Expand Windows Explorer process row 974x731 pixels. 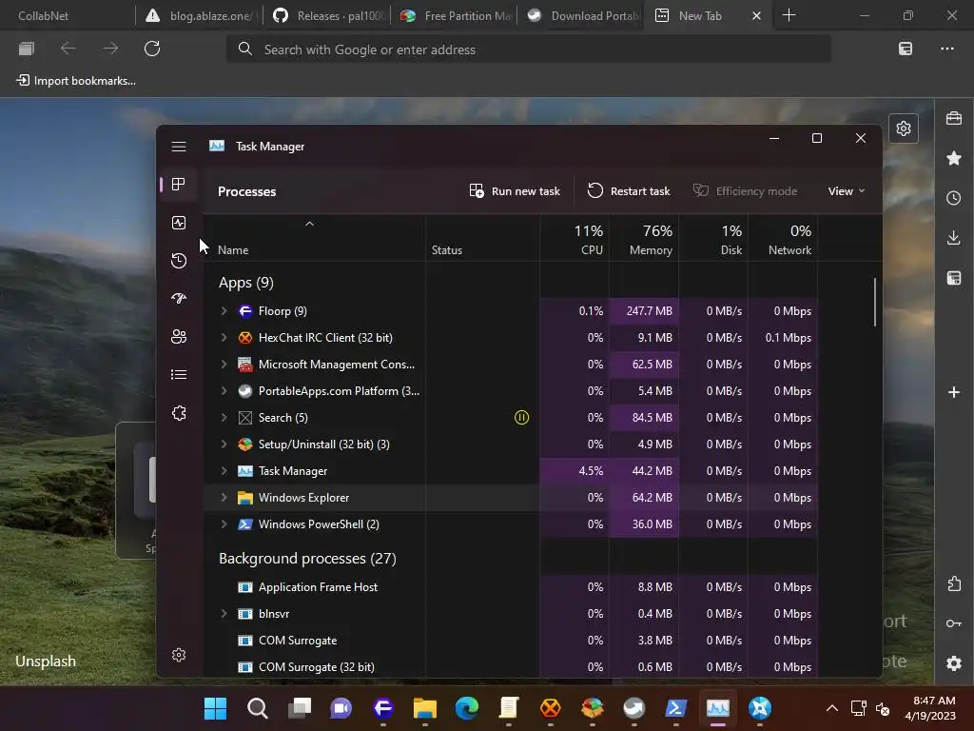click(x=224, y=497)
